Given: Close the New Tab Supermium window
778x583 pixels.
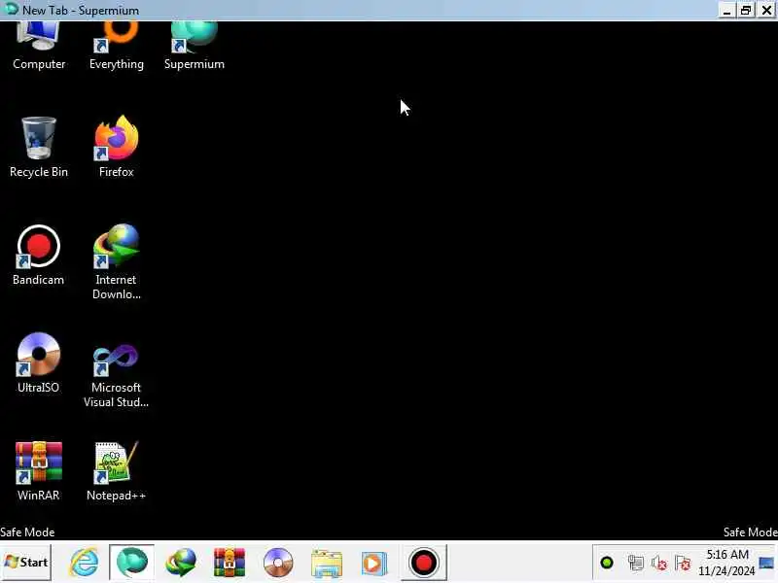Looking at the screenshot, I should 766,11.
